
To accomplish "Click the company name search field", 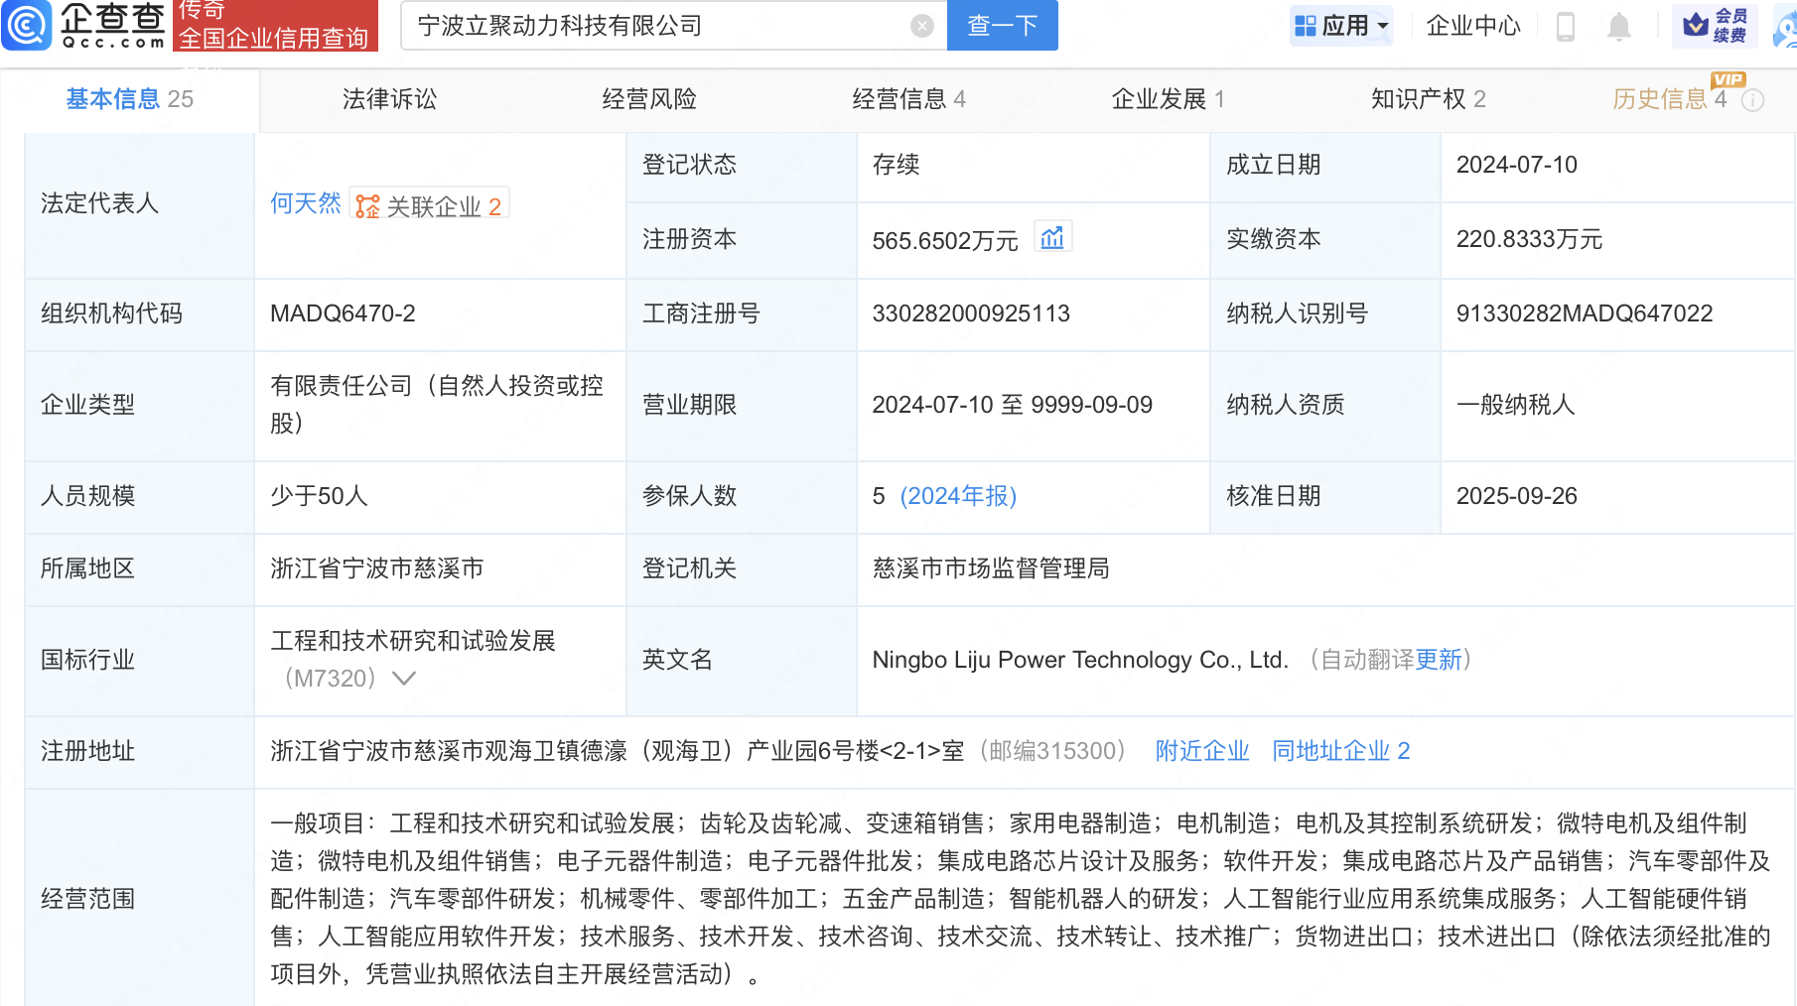I will click(655, 26).
